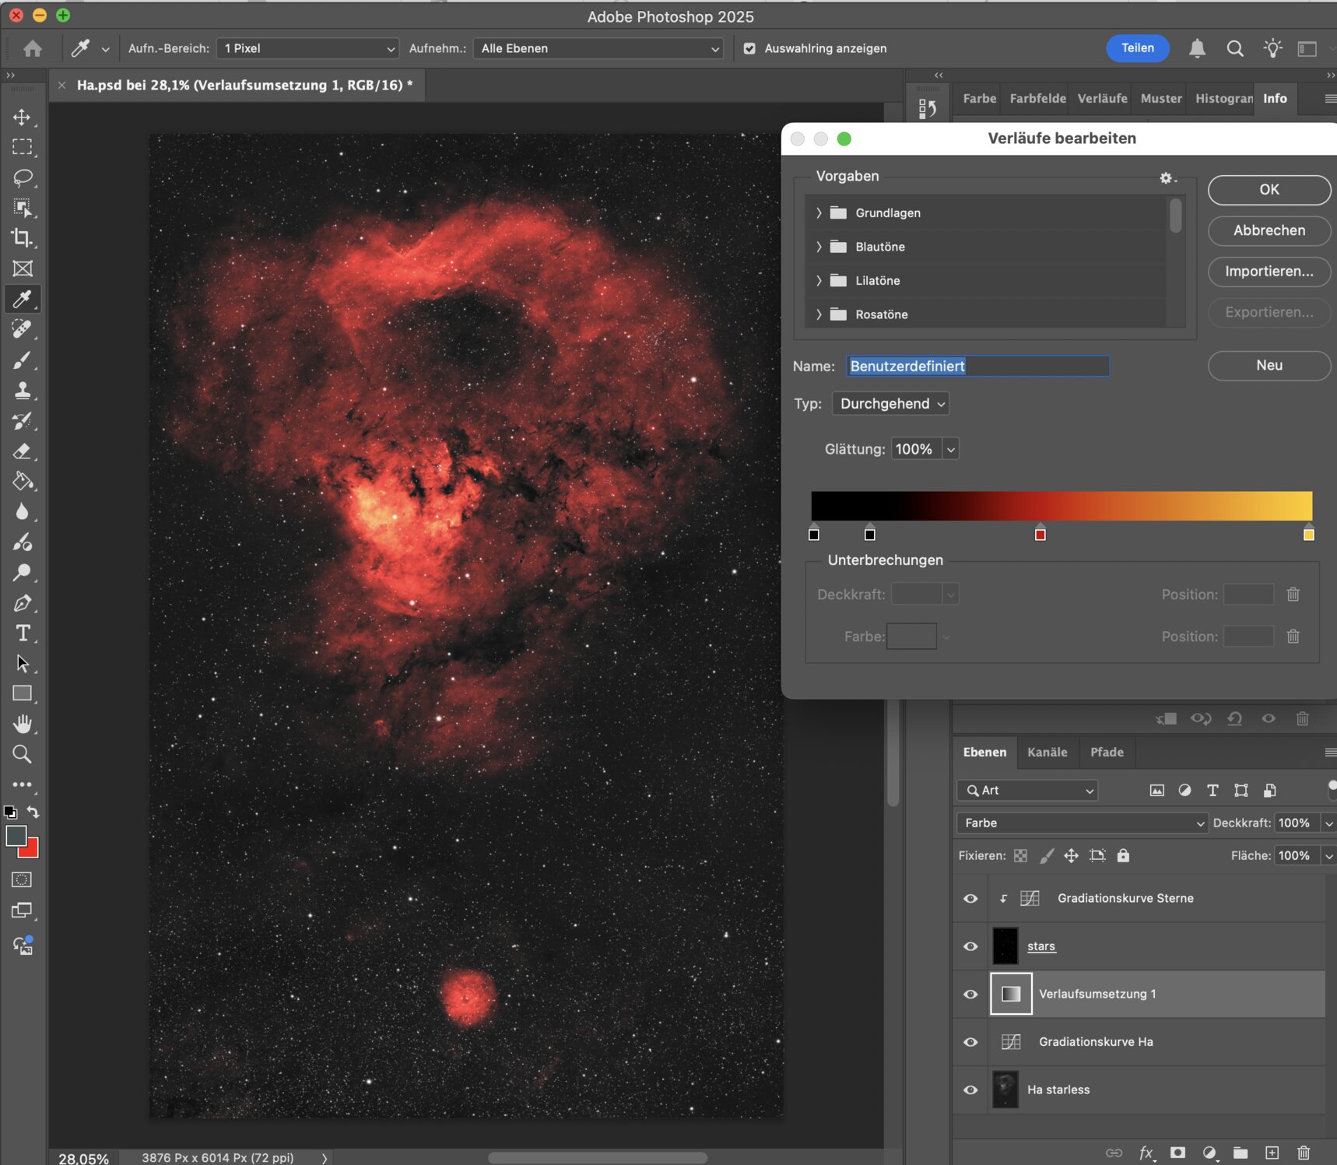The image size is (1337, 1165).
Task: Open gradient presets gear menu
Action: [x=1167, y=178]
